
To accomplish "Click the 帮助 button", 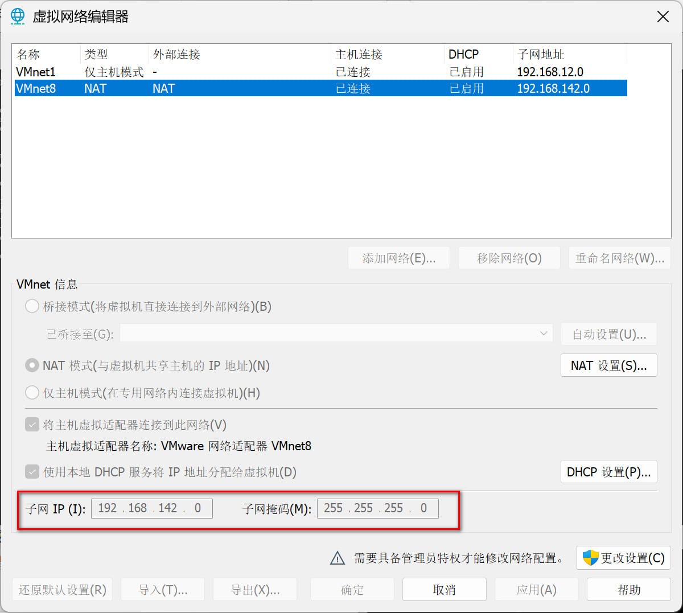I will 629,590.
